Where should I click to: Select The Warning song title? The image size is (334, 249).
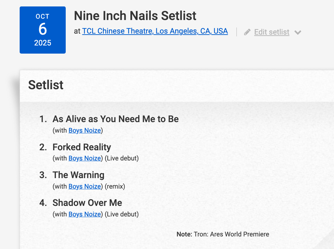(x=78, y=175)
